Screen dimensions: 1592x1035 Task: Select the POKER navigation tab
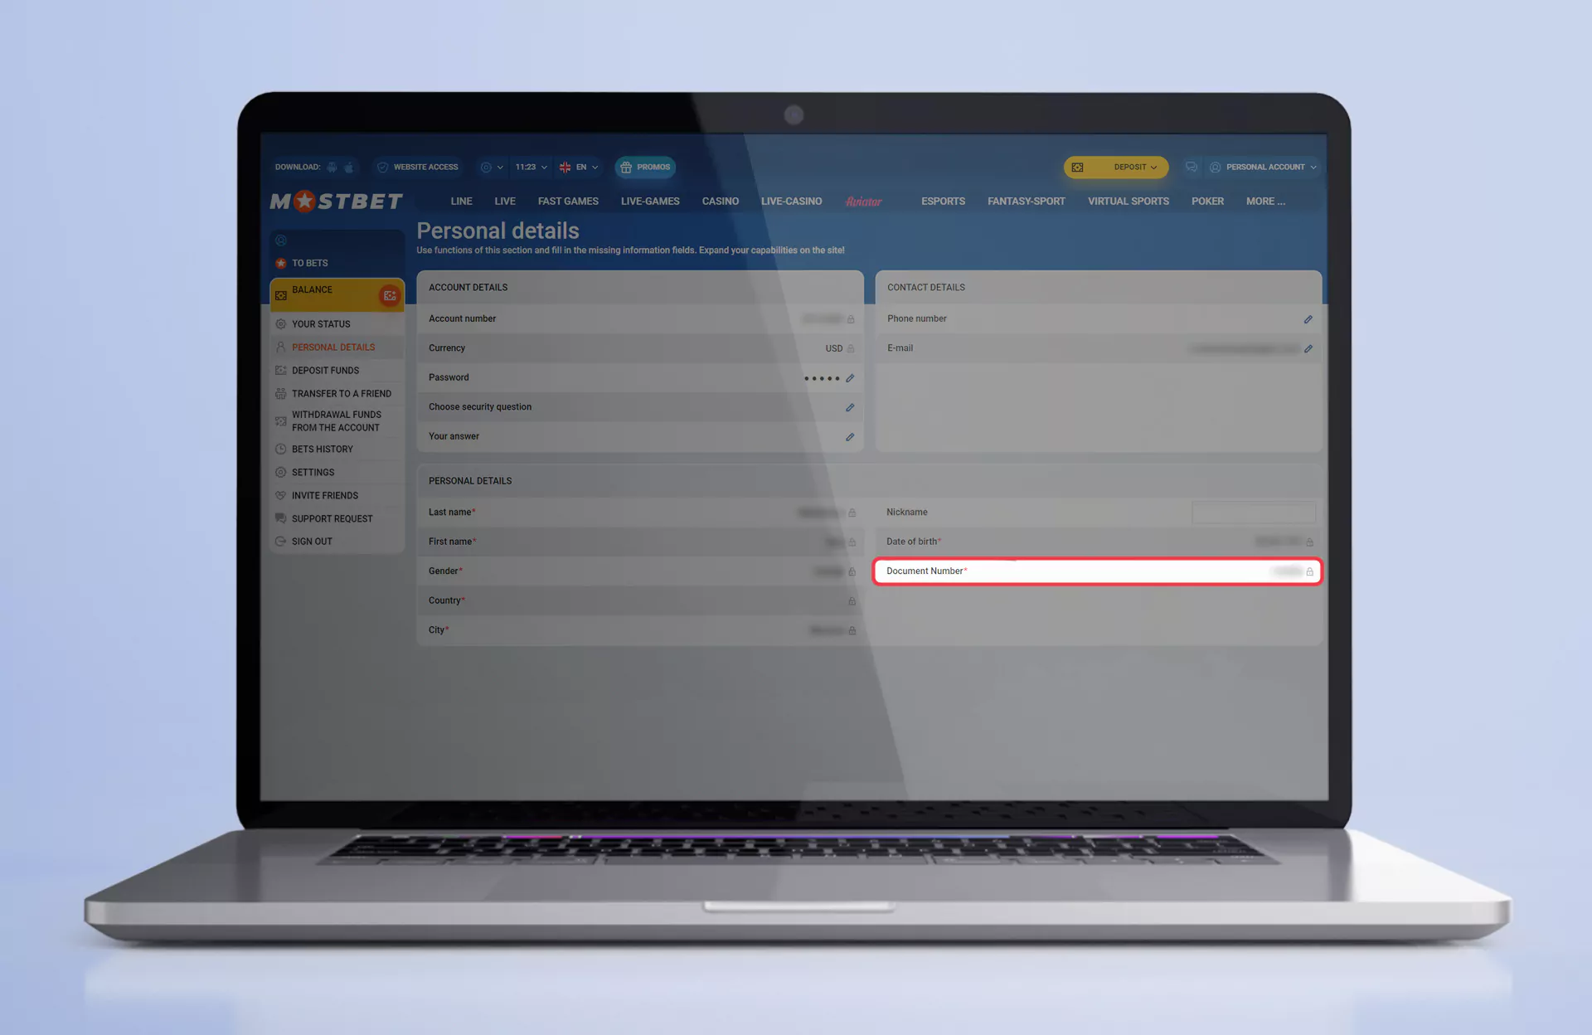click(x=1208, y=201)
